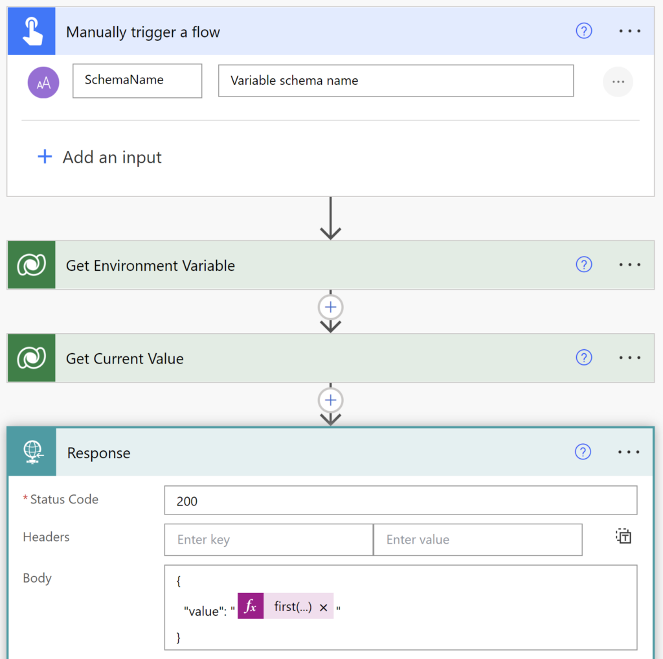Open options for the SchemaName input
663x659 pixels.
point(618,82)
